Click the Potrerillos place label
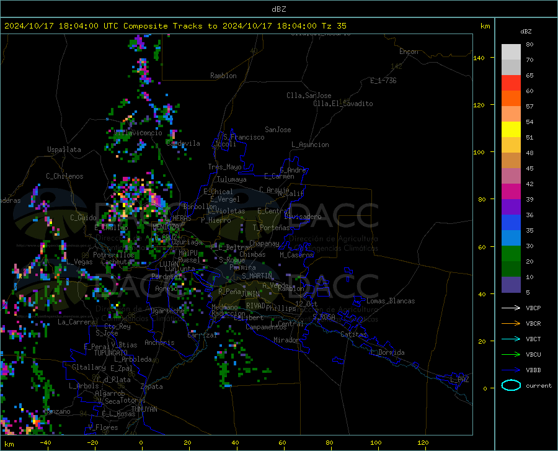This screenshot has width=558, height=451. tap(113, 255)
